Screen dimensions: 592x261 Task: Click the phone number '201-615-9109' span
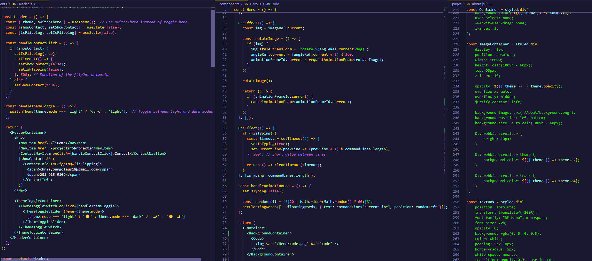point(53,175)
